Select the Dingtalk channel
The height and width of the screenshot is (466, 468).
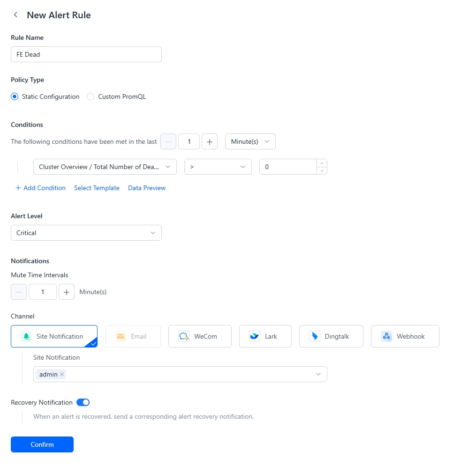tap(331, 336)
